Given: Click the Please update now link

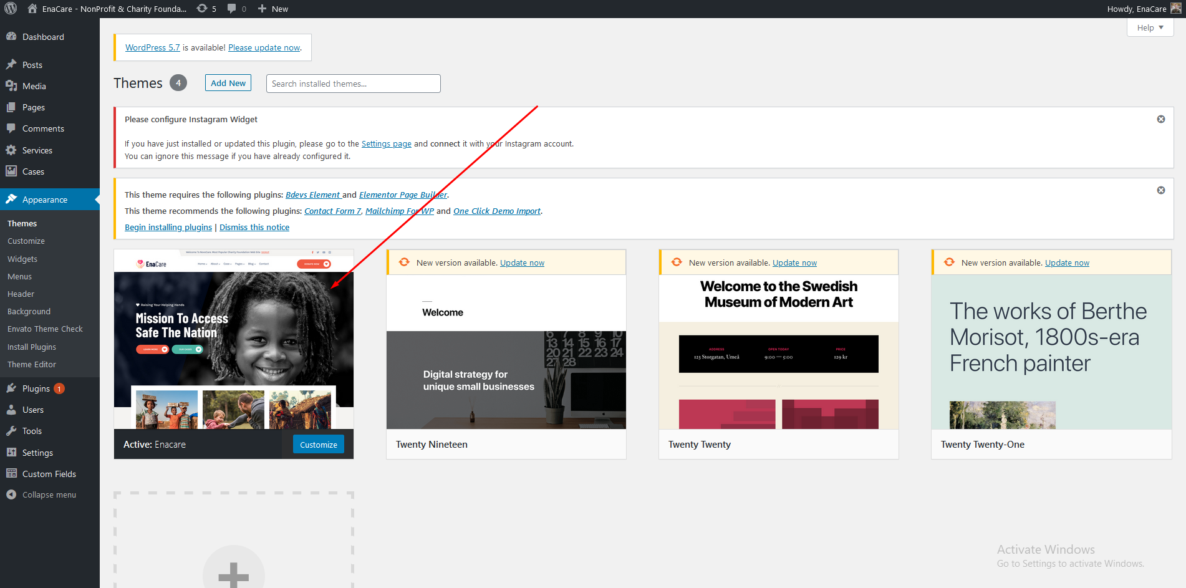Looking at the screenshot, I should tap(264, 47).
